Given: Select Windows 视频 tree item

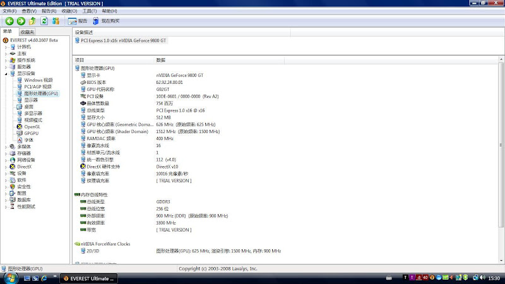Looking at the screenshot, I should click(39, 80).
